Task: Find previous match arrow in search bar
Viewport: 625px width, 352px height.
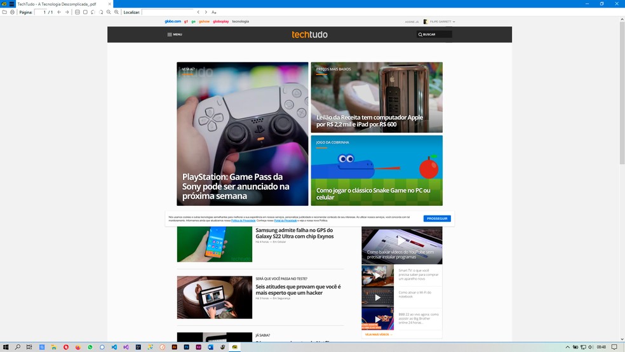Action: [x=198, y=12]
